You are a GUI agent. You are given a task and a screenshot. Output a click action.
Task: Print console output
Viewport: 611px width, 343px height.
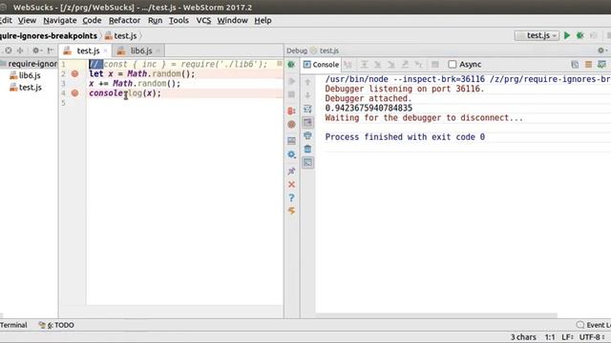point(307,135)
